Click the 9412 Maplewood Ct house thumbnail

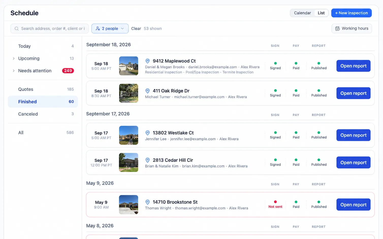(129, 66)
